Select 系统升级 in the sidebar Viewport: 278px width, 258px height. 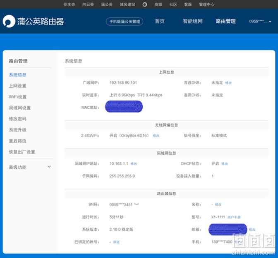pyautogui.click(x=17, y=130)
